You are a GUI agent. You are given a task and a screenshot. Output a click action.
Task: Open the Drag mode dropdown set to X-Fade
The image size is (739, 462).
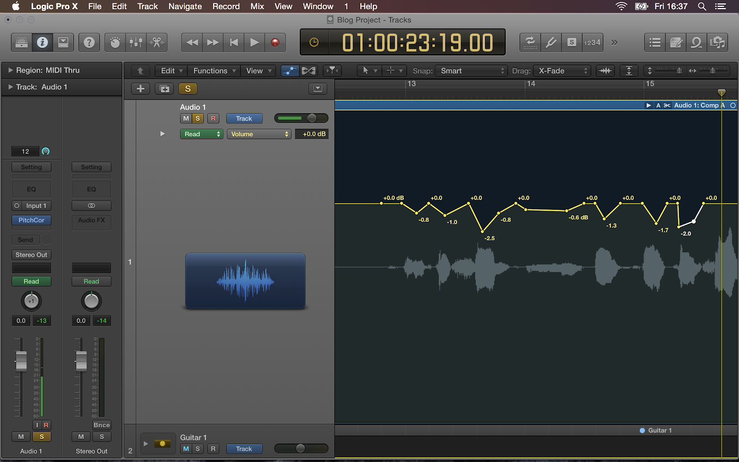point(562,71)
